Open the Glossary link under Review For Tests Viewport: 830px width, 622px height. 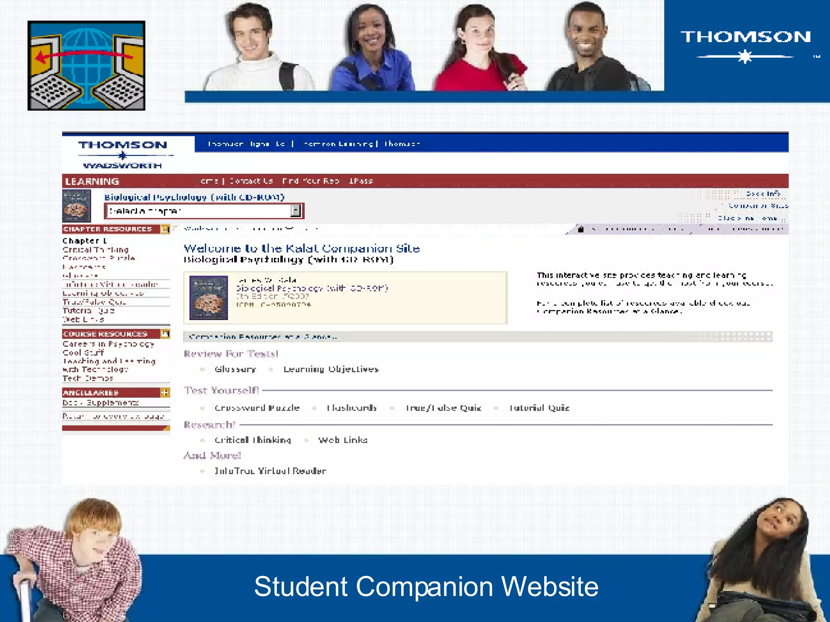pyautogui.click(x=235, y=369)
